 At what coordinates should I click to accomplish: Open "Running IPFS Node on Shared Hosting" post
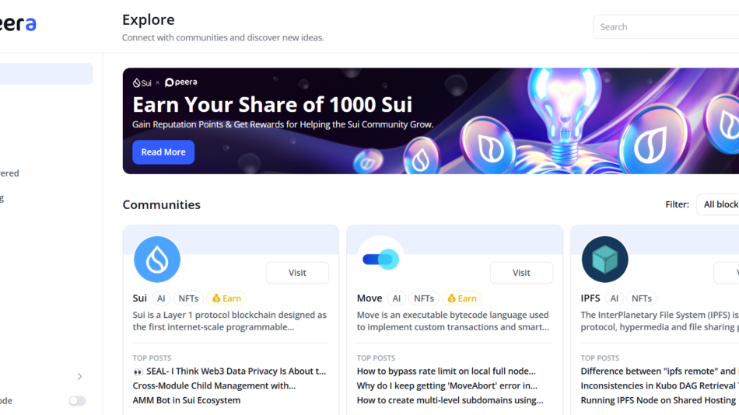tap(657, 400)
